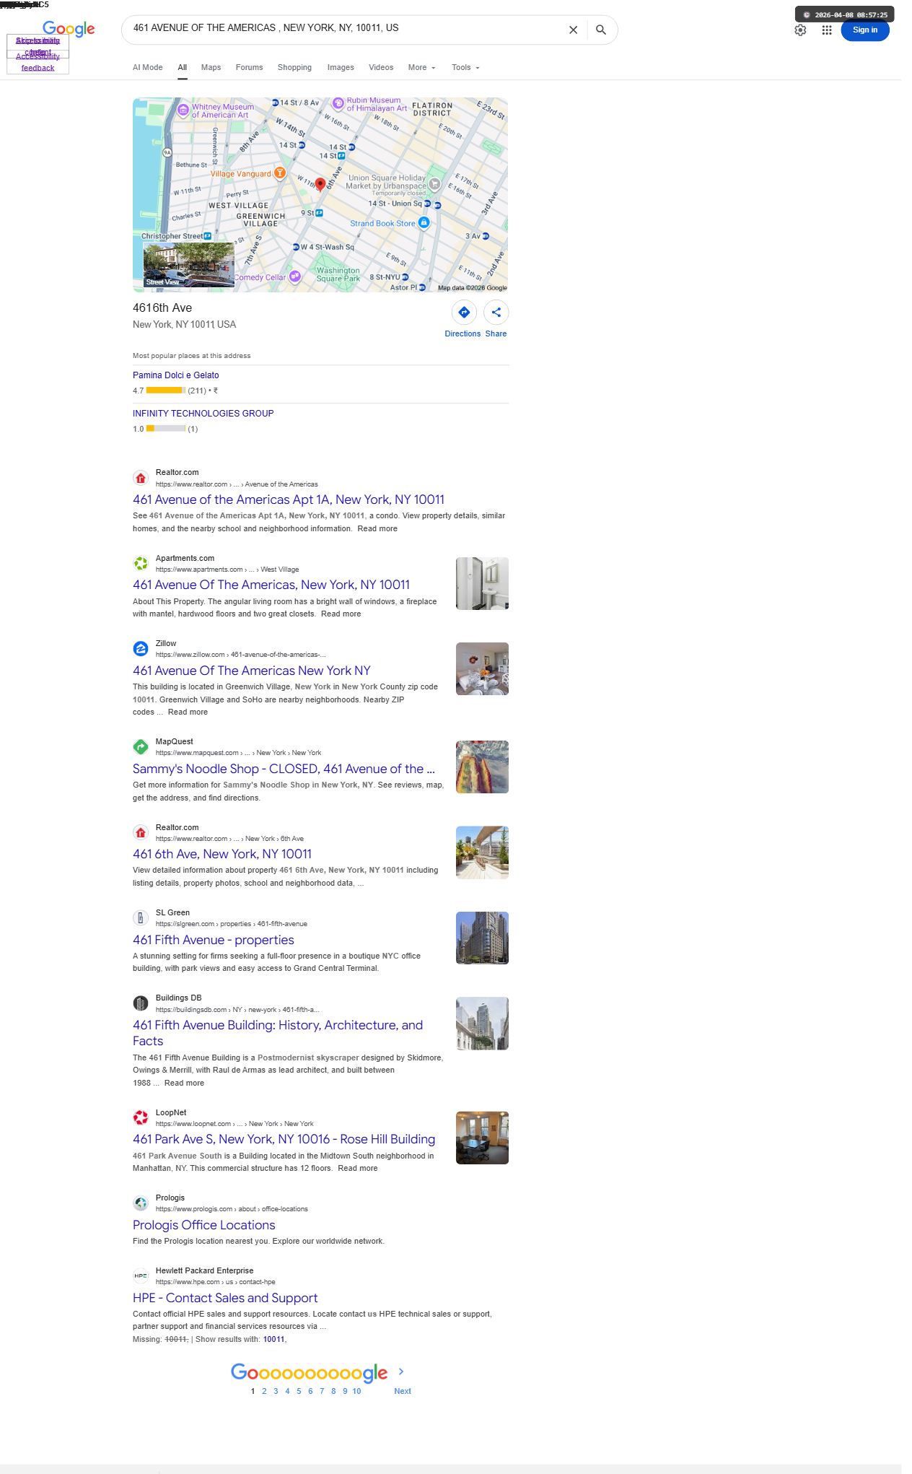Open the settings gear icon

click(800, 30)
